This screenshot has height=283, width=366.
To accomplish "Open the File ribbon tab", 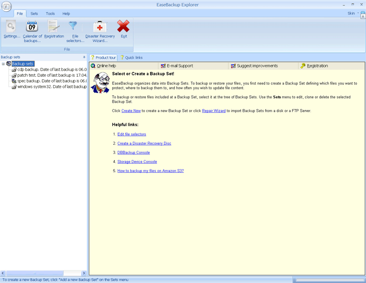I will 20,14.
